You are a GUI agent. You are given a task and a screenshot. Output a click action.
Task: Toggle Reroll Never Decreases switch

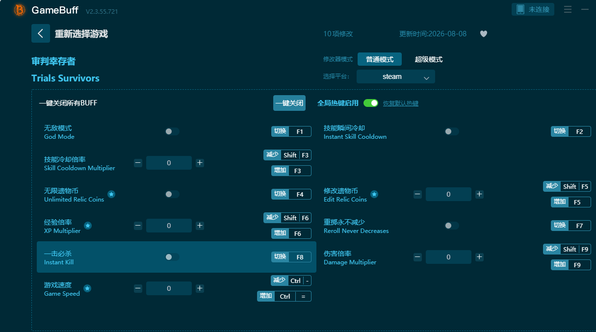(452, 226)
